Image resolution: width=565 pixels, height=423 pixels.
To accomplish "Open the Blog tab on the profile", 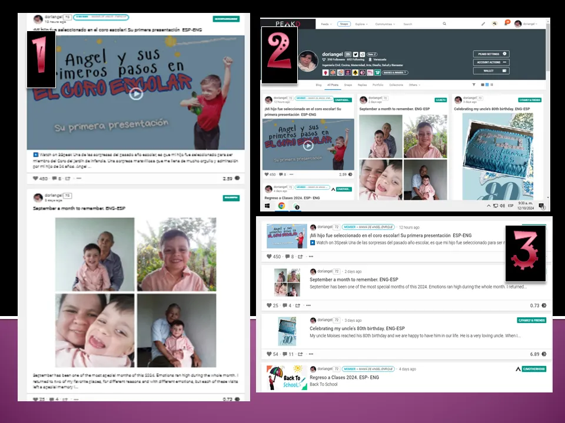I will point(318,85).
